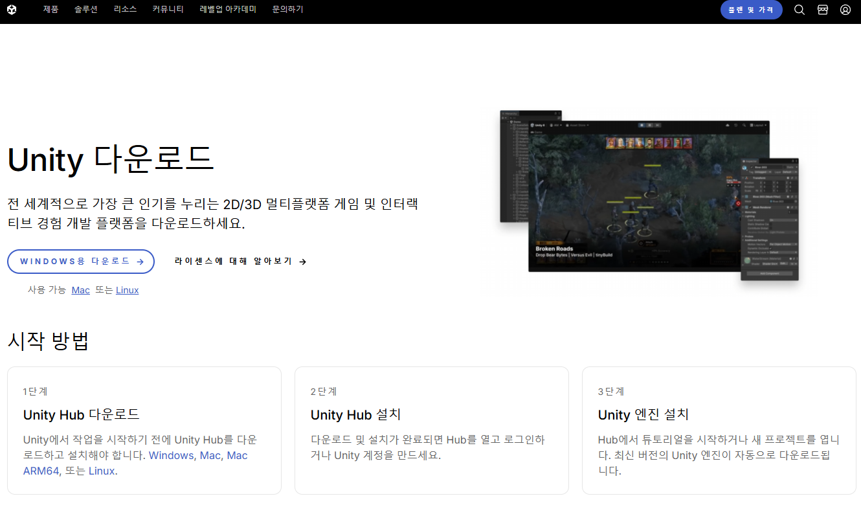Viewport: 861px width, 505px height.
Task: Click the Unity editor screenshot image
Action: coord(649,196)
